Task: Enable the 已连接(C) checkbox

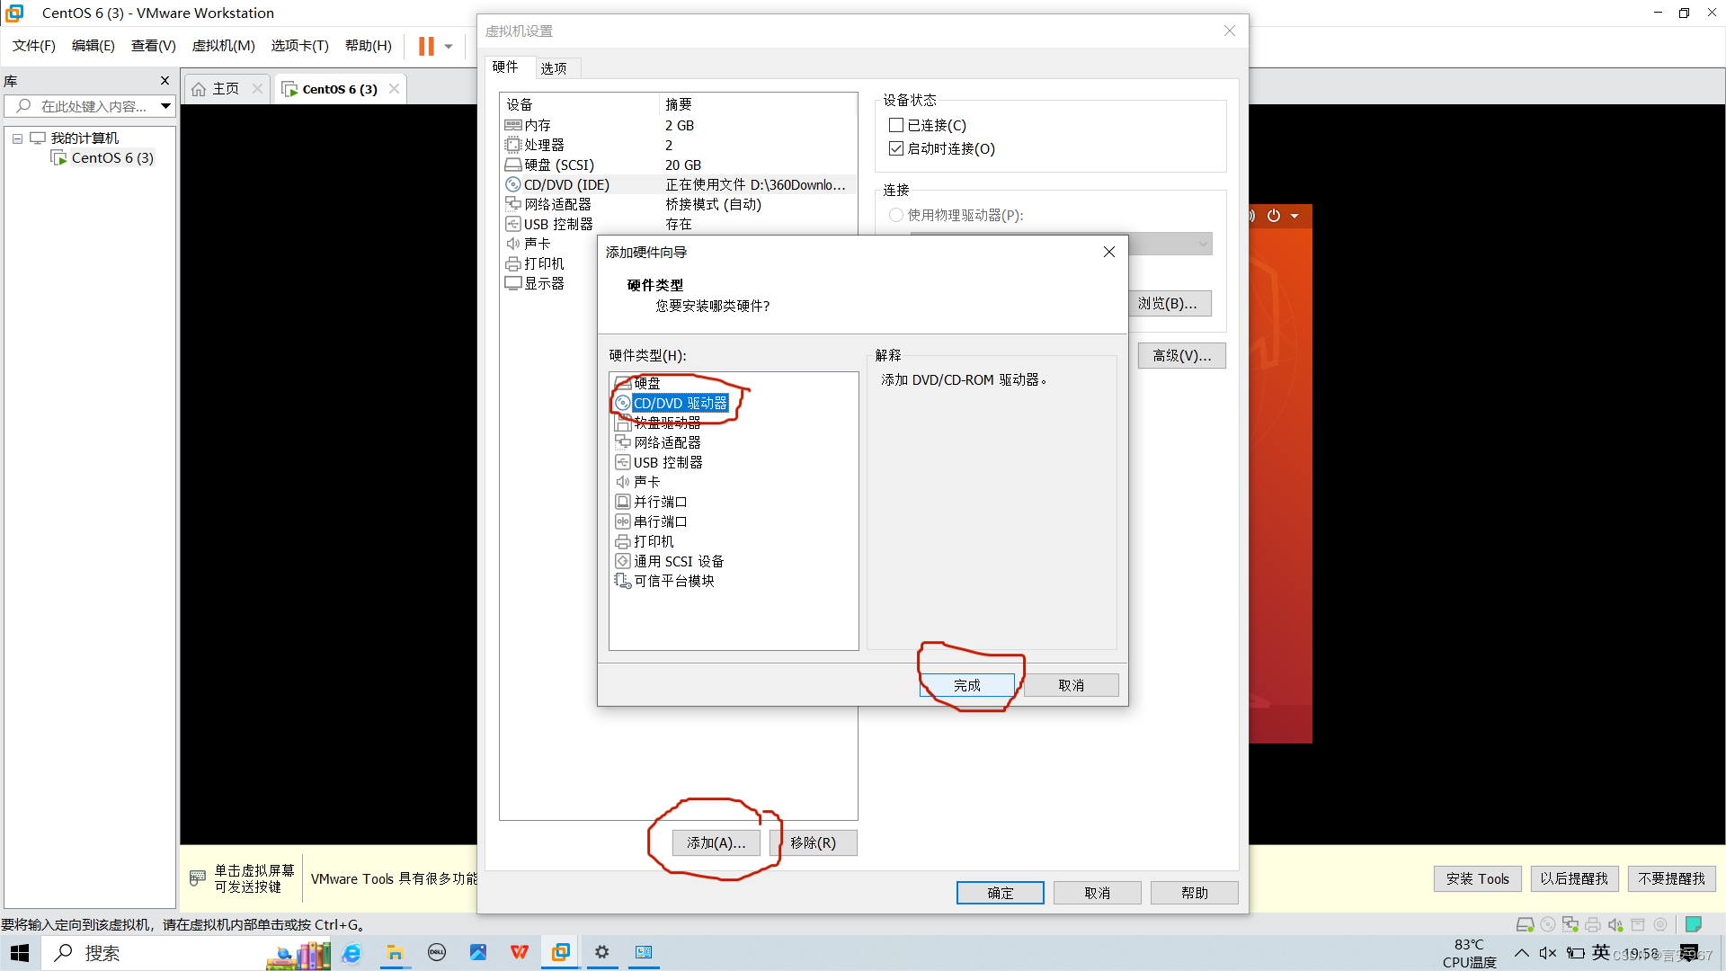Action: tap(896, 125)
